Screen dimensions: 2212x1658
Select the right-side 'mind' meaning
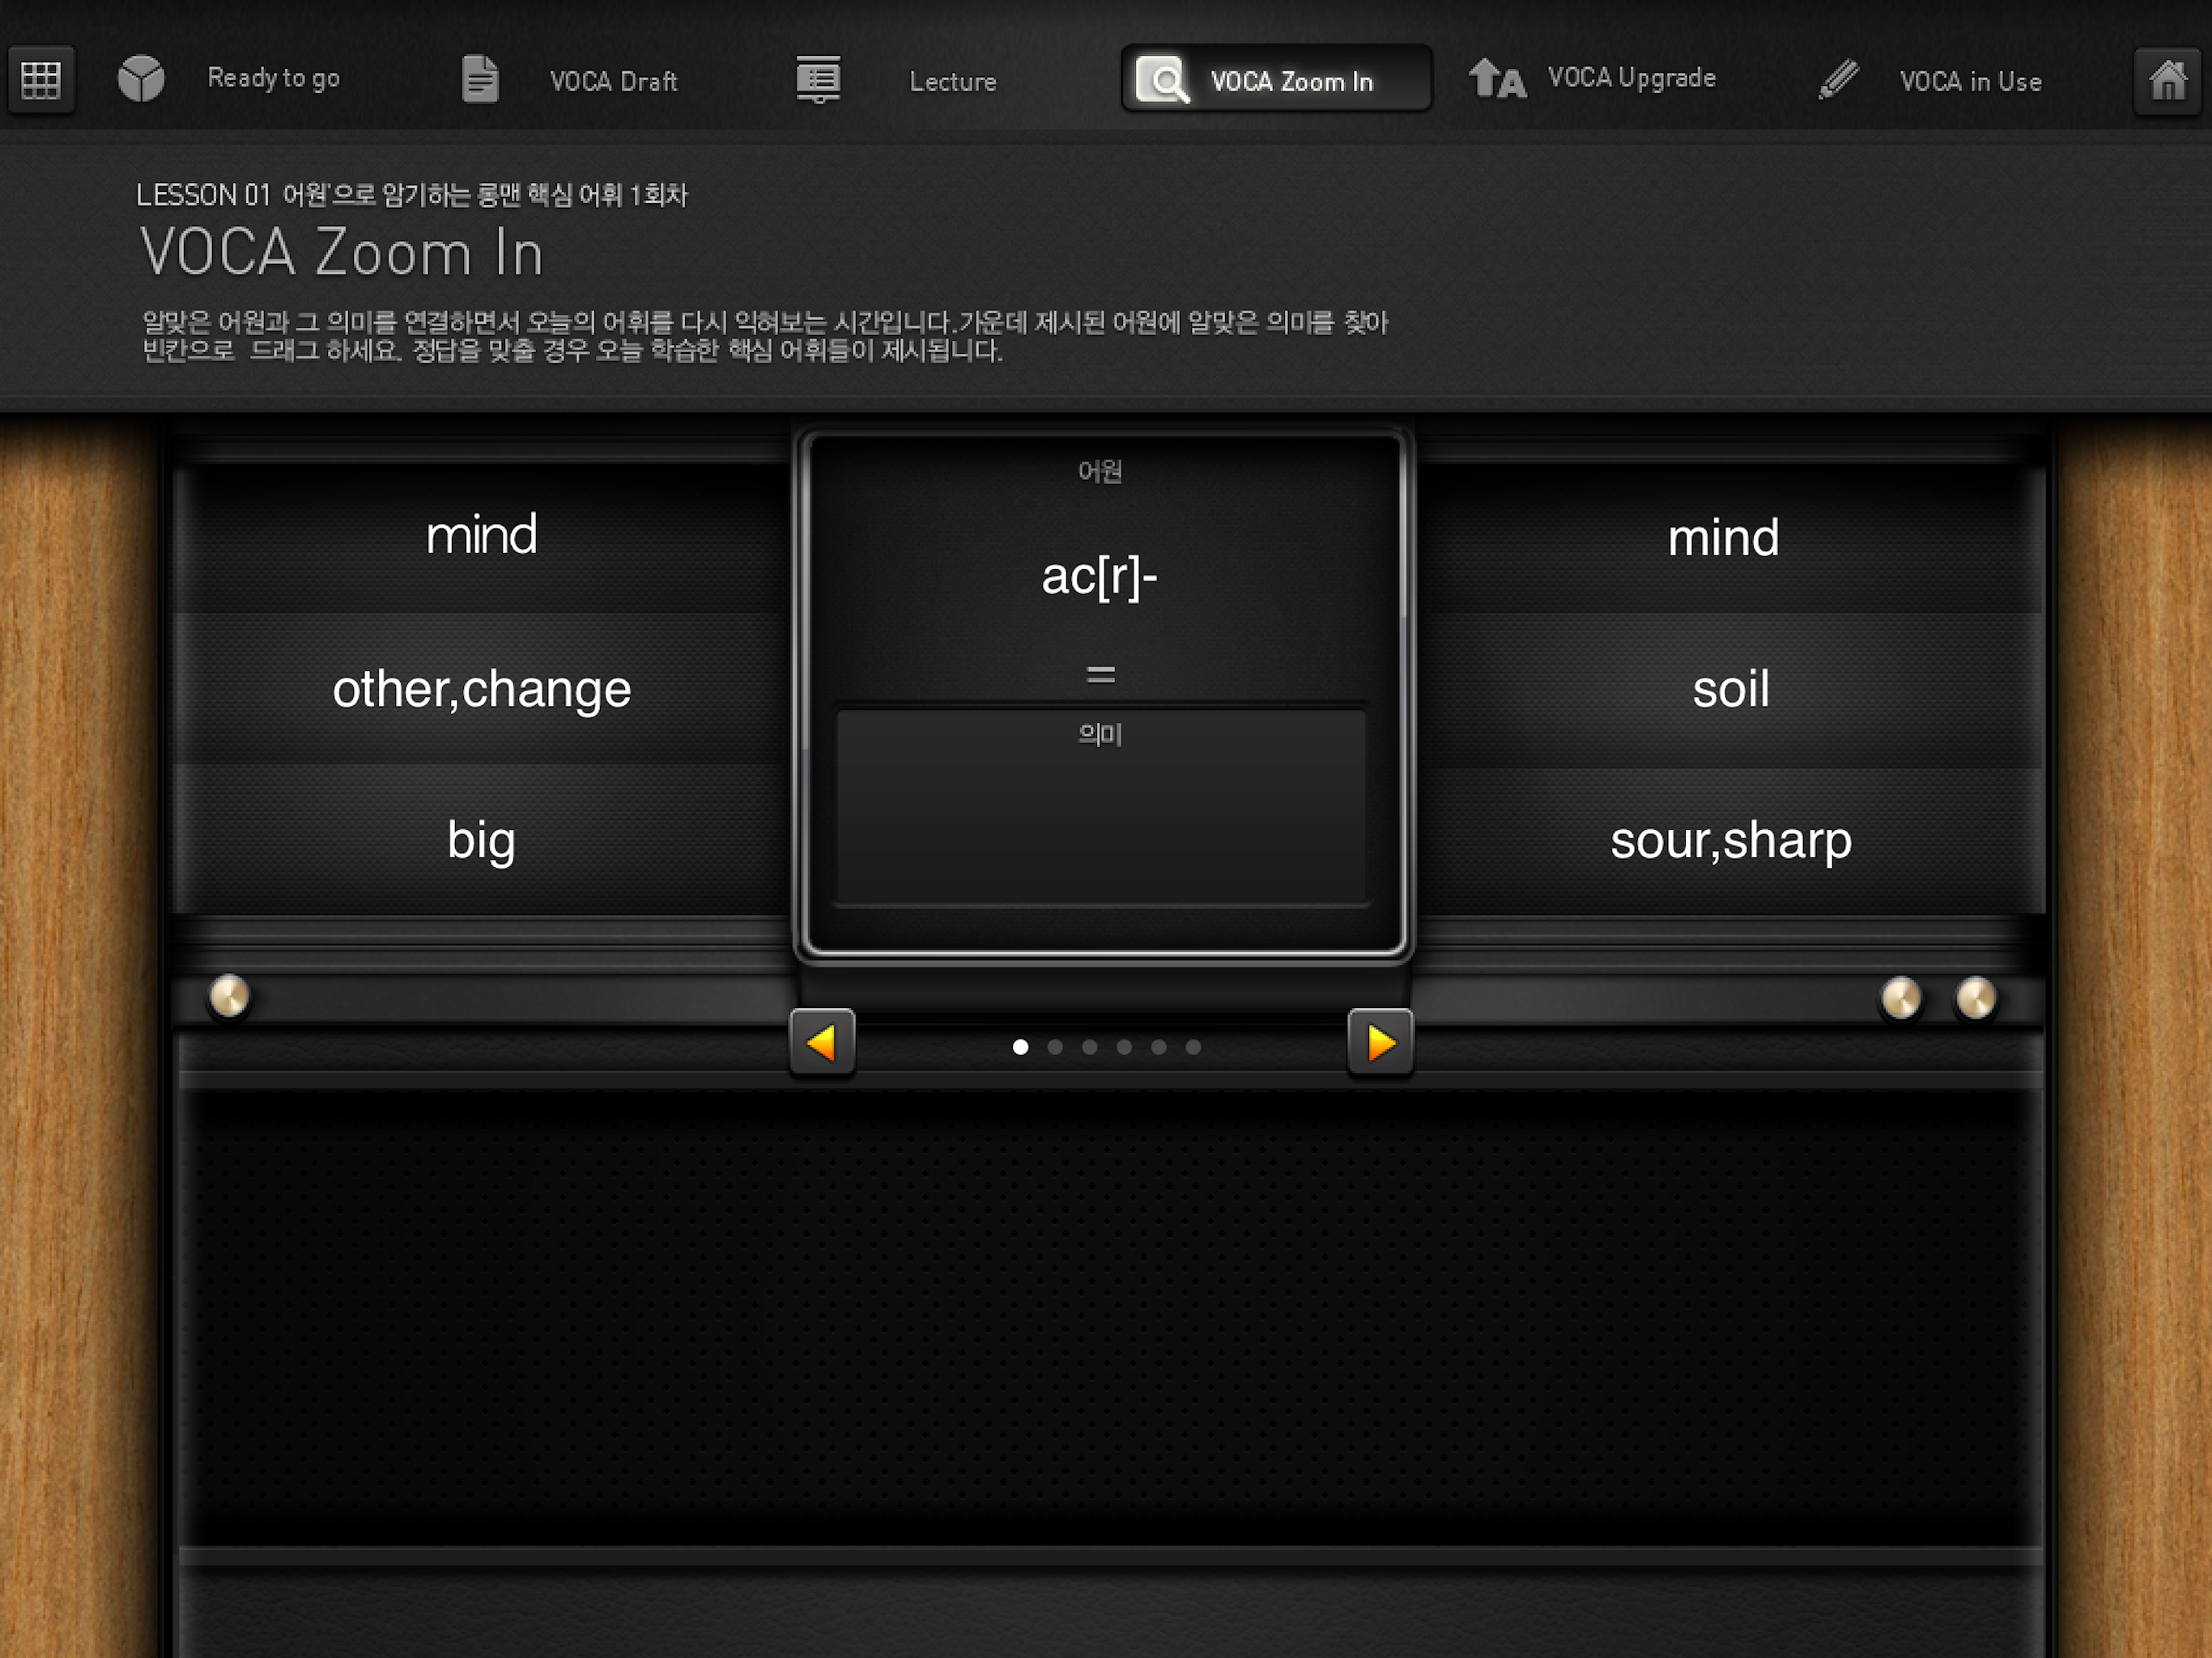point(1724,538)
